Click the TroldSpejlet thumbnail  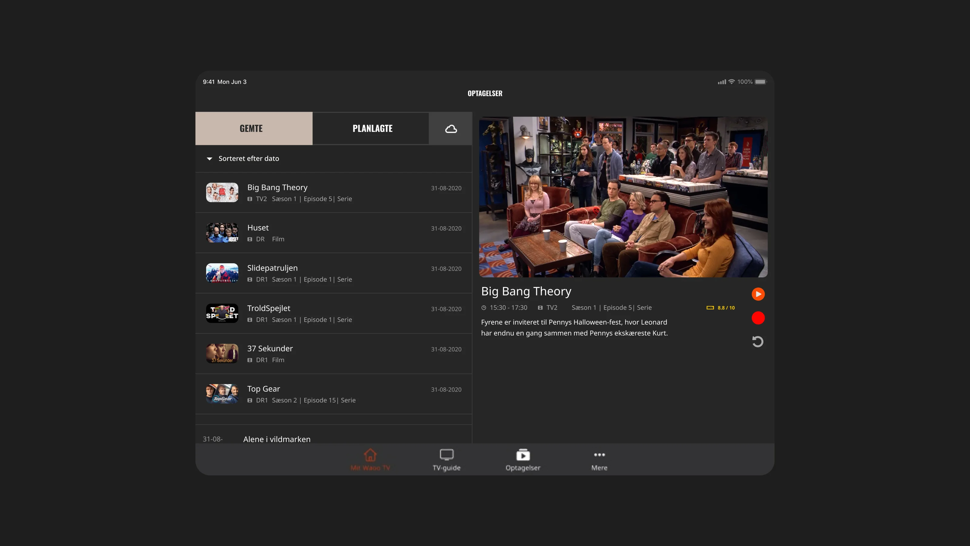click(222, 314)
